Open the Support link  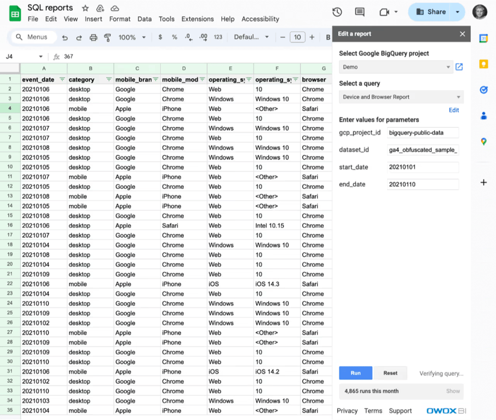click(400, 411)
